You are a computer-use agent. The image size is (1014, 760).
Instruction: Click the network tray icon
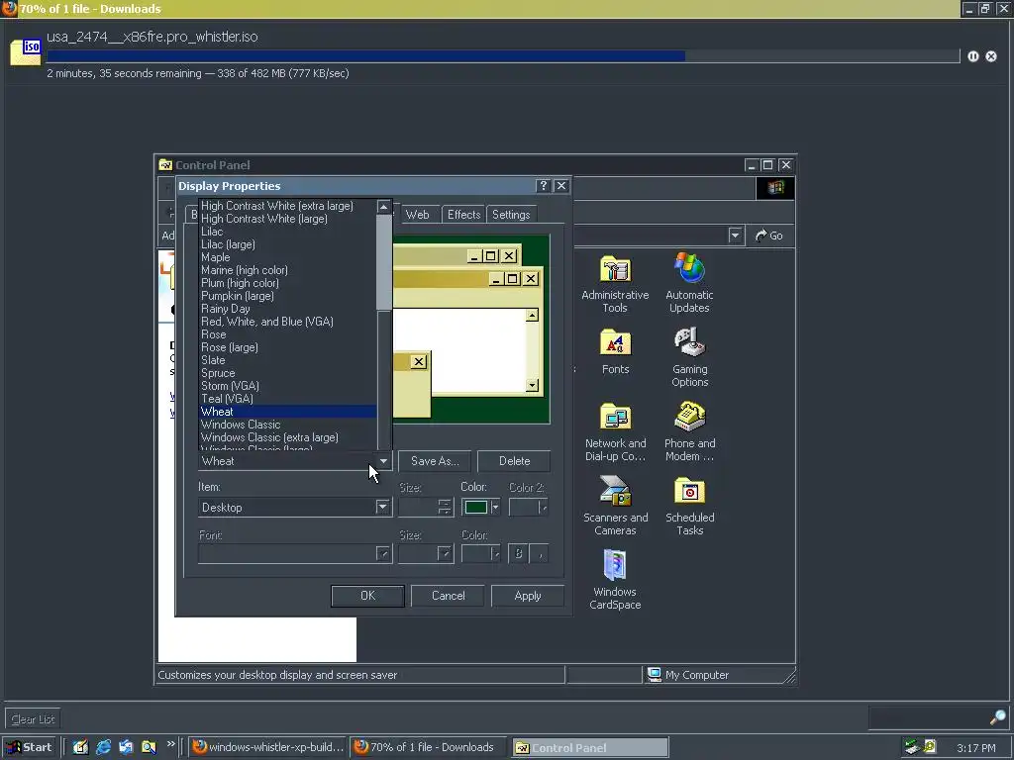912,747
